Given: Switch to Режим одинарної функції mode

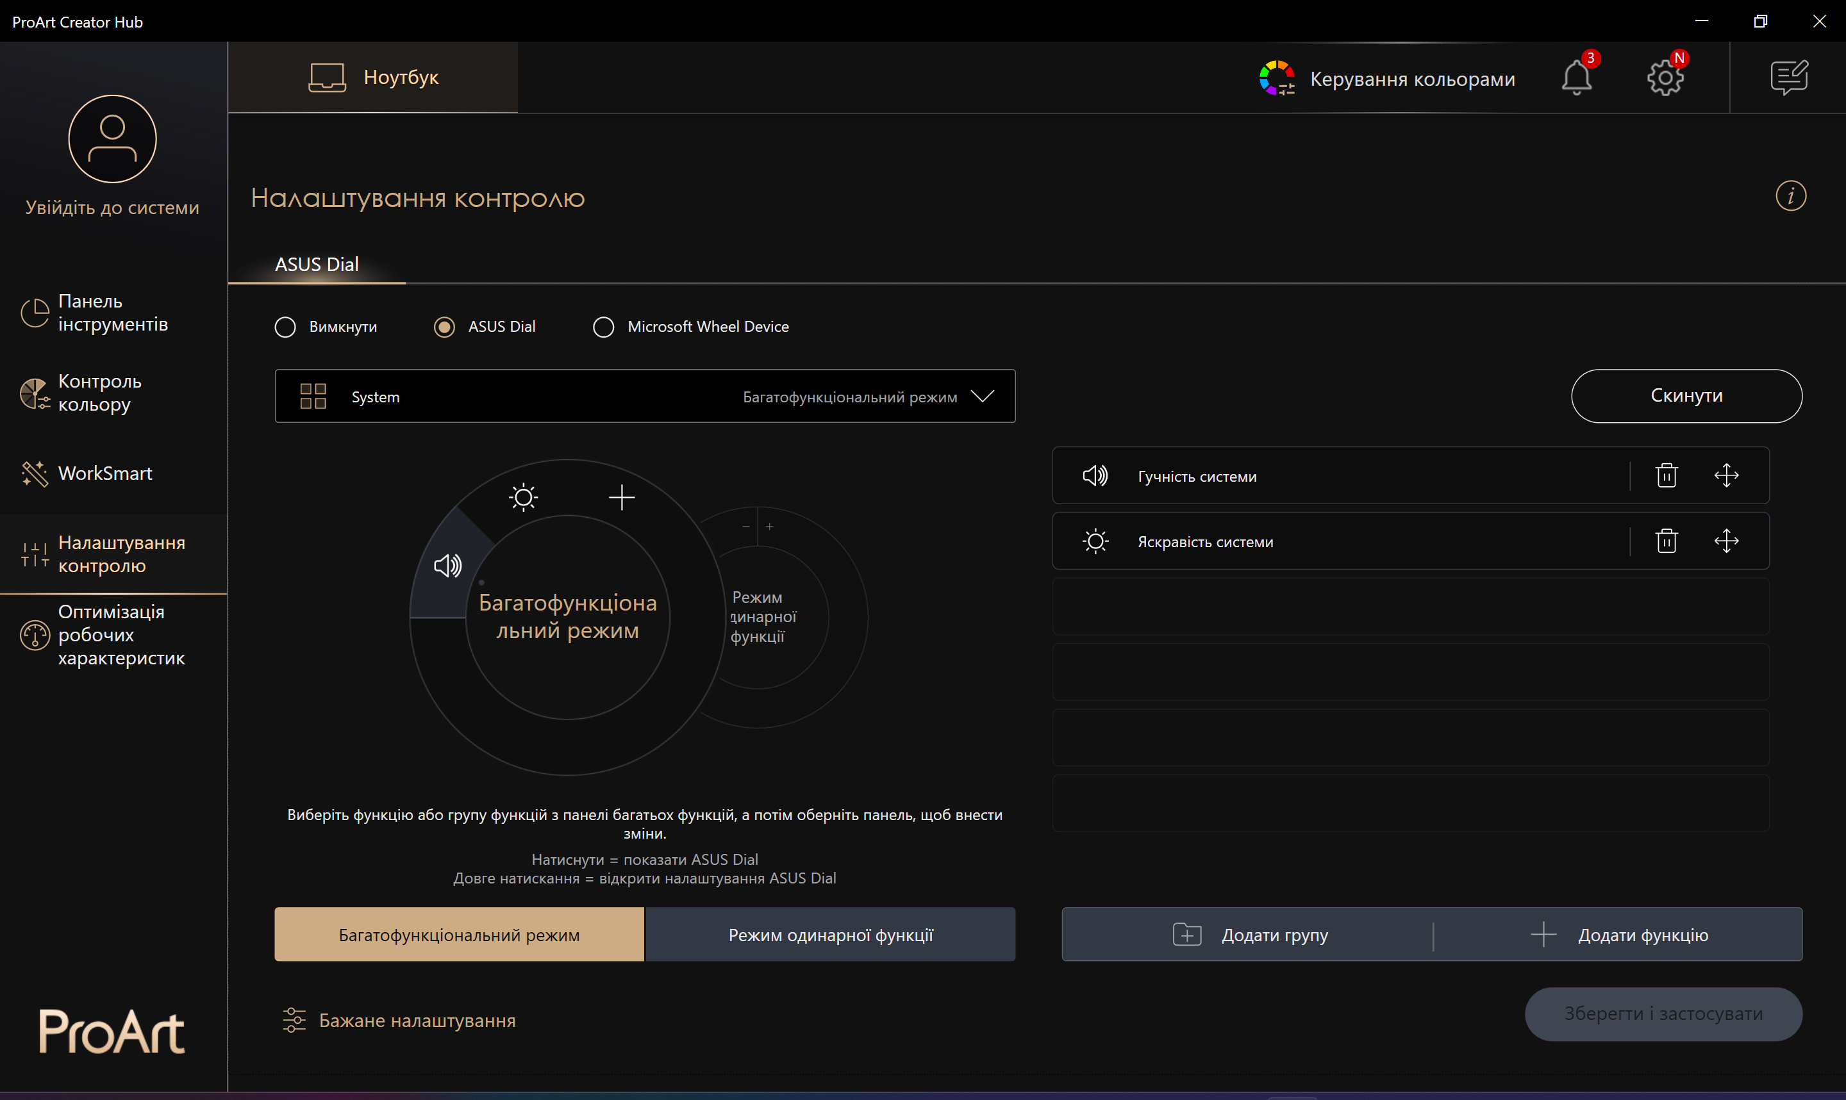Looking at the screenshot, I should point(829,935).
